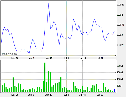The image size is (126, 97).
Task: Select the 0.003 price axis label
Action: tap(120, 35)
